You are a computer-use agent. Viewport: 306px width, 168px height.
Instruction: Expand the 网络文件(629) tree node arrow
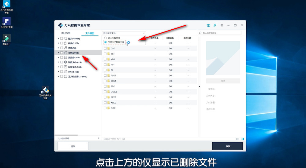(x=58, y=62)
